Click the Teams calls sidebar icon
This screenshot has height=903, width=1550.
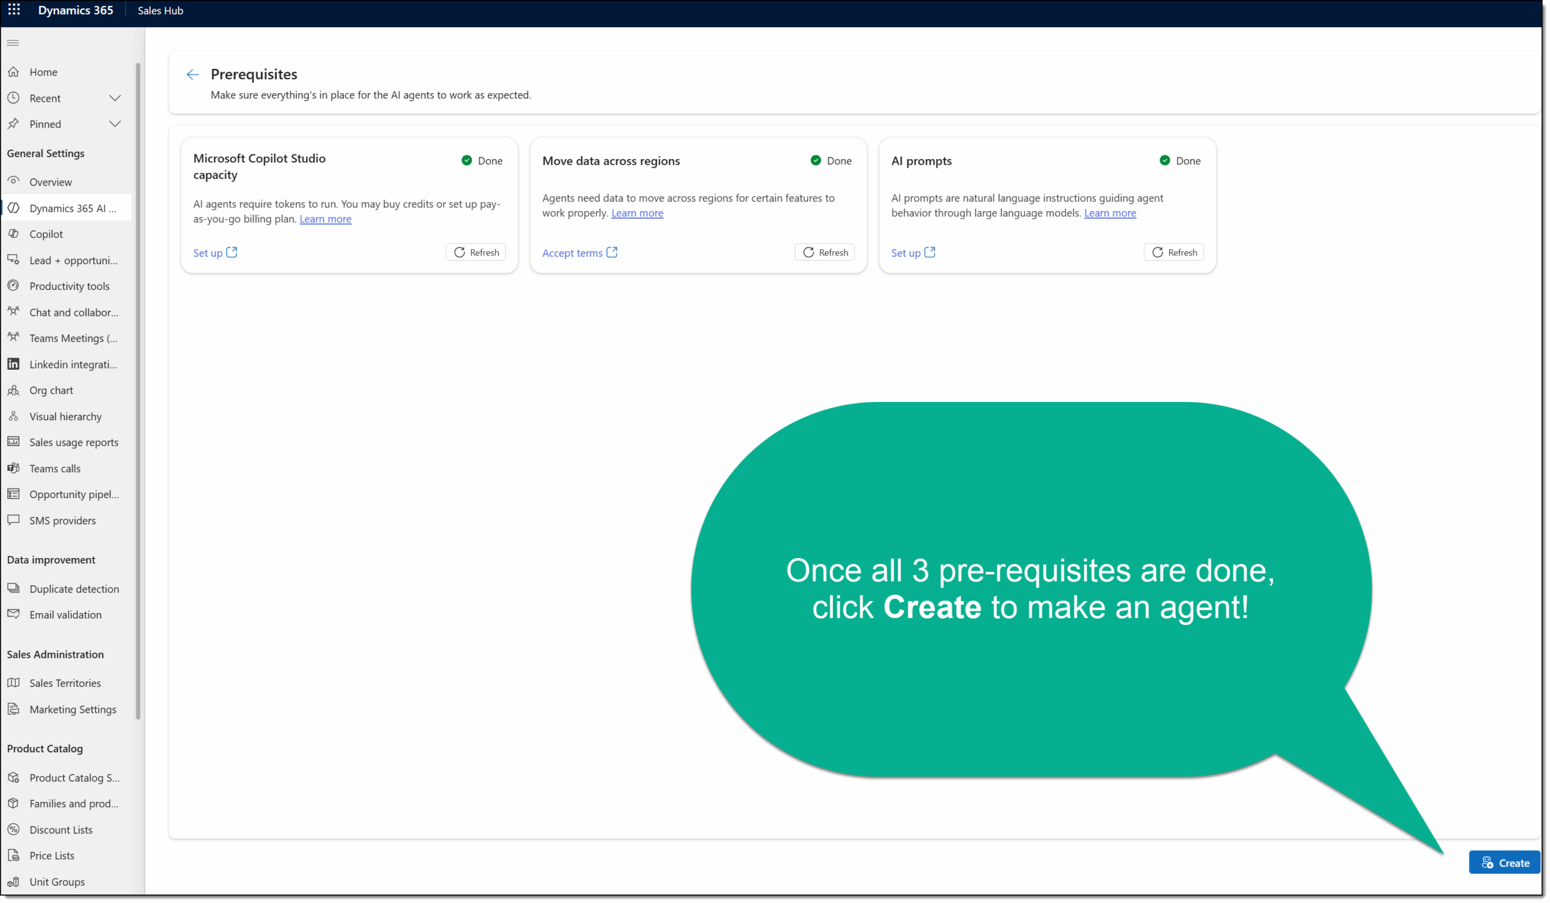click(x=13, y=468)
